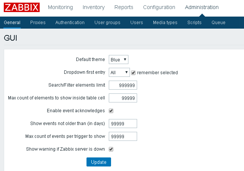Open the Media types section
The image size is (244, 171).
tap(165, 23)
